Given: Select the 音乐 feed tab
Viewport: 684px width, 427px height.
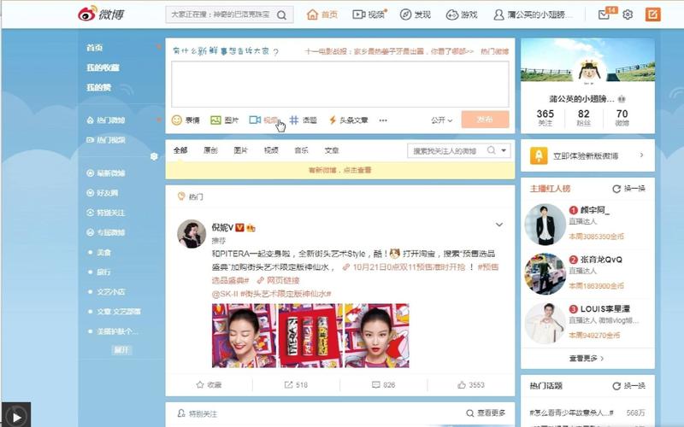Looking at the screenshot, I should pos(301,150).
